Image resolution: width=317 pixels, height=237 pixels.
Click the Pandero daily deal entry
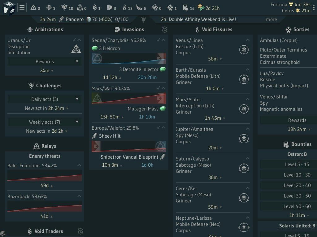[x=84, y=19]
